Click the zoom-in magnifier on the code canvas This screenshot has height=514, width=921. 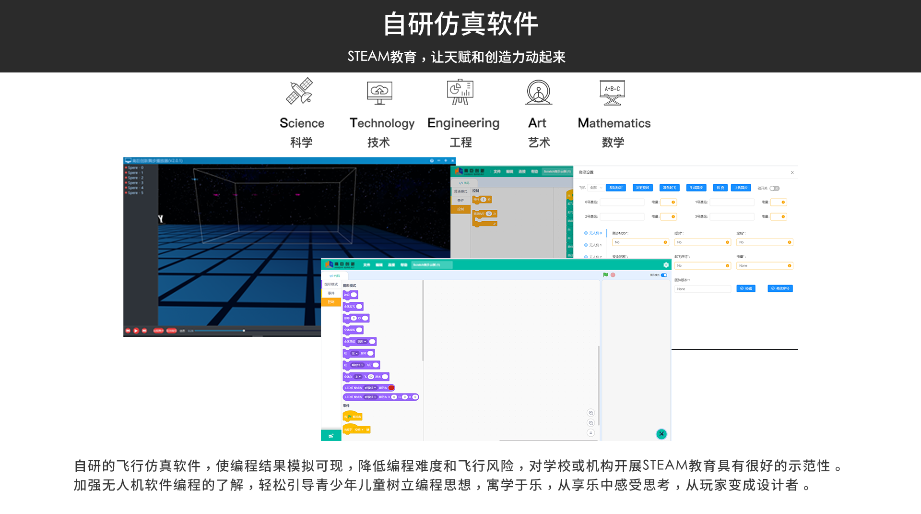click(x=590, y=413)
